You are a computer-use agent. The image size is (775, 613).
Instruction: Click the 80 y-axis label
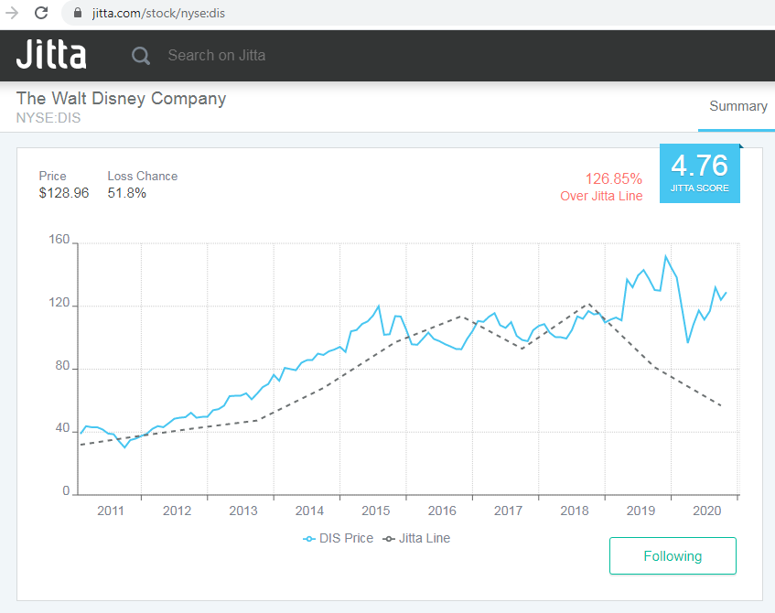[x=62, y=365]
